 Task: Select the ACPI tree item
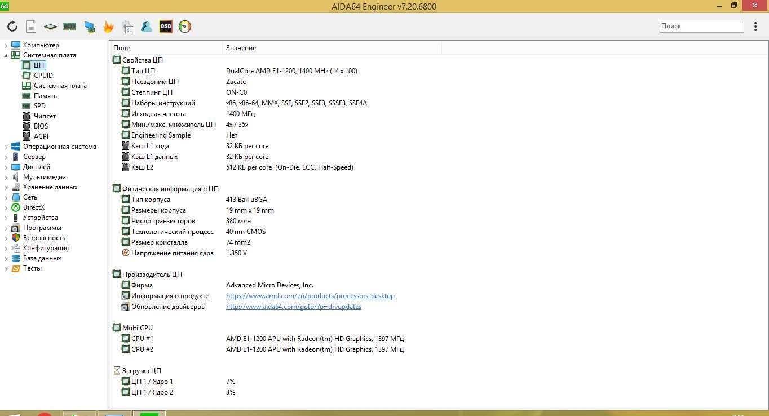tap(41, 136)
